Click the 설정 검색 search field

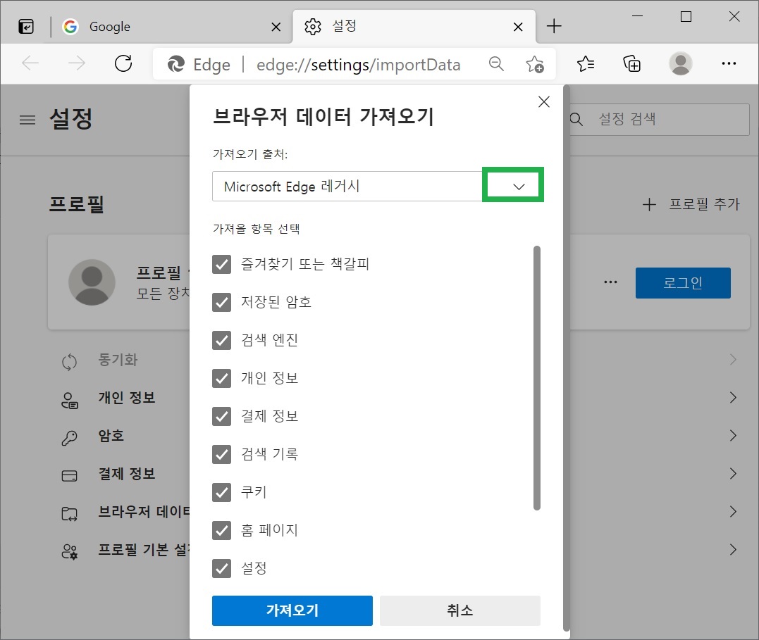(658, 119)
